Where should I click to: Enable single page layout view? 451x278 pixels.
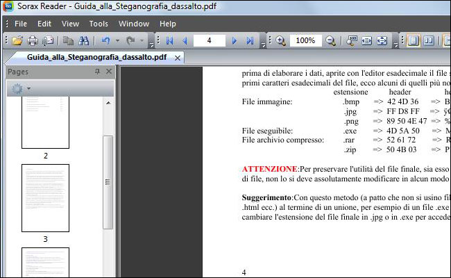(x=414, y=41)
